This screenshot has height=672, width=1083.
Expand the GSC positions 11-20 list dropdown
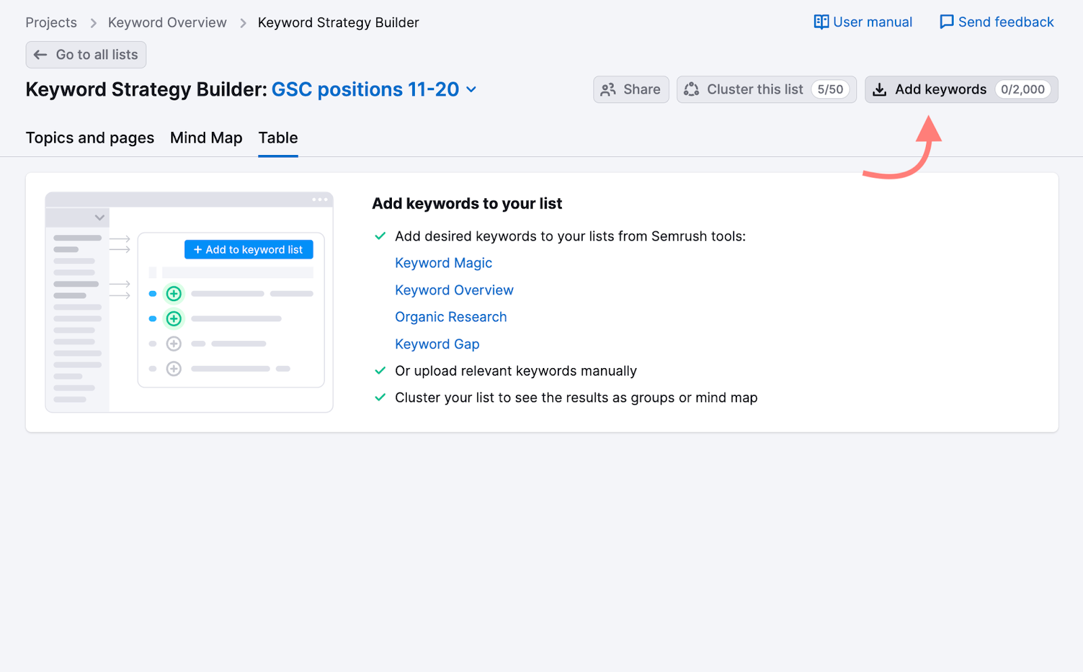coord(472,89)
